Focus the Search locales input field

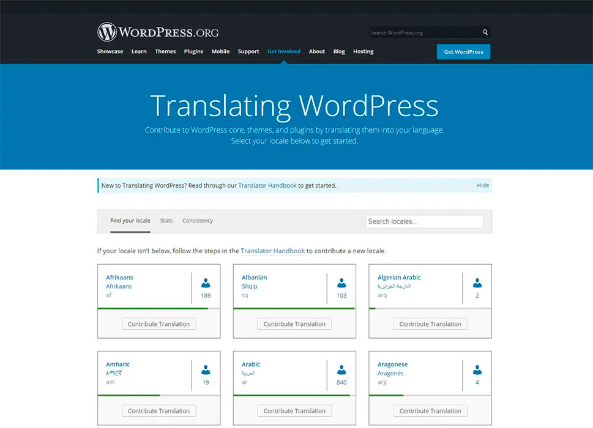424,221
